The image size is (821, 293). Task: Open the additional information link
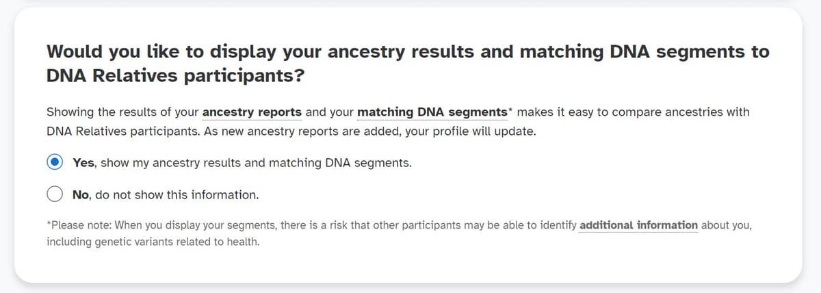pos(638,225)
